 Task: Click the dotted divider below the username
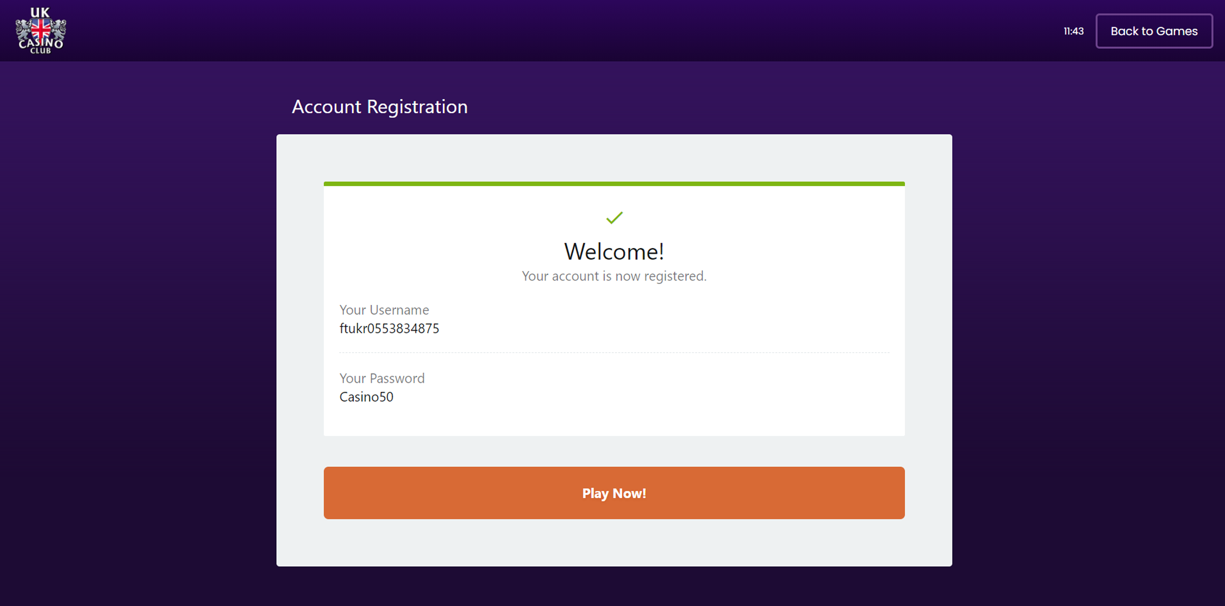click(614, 353)
